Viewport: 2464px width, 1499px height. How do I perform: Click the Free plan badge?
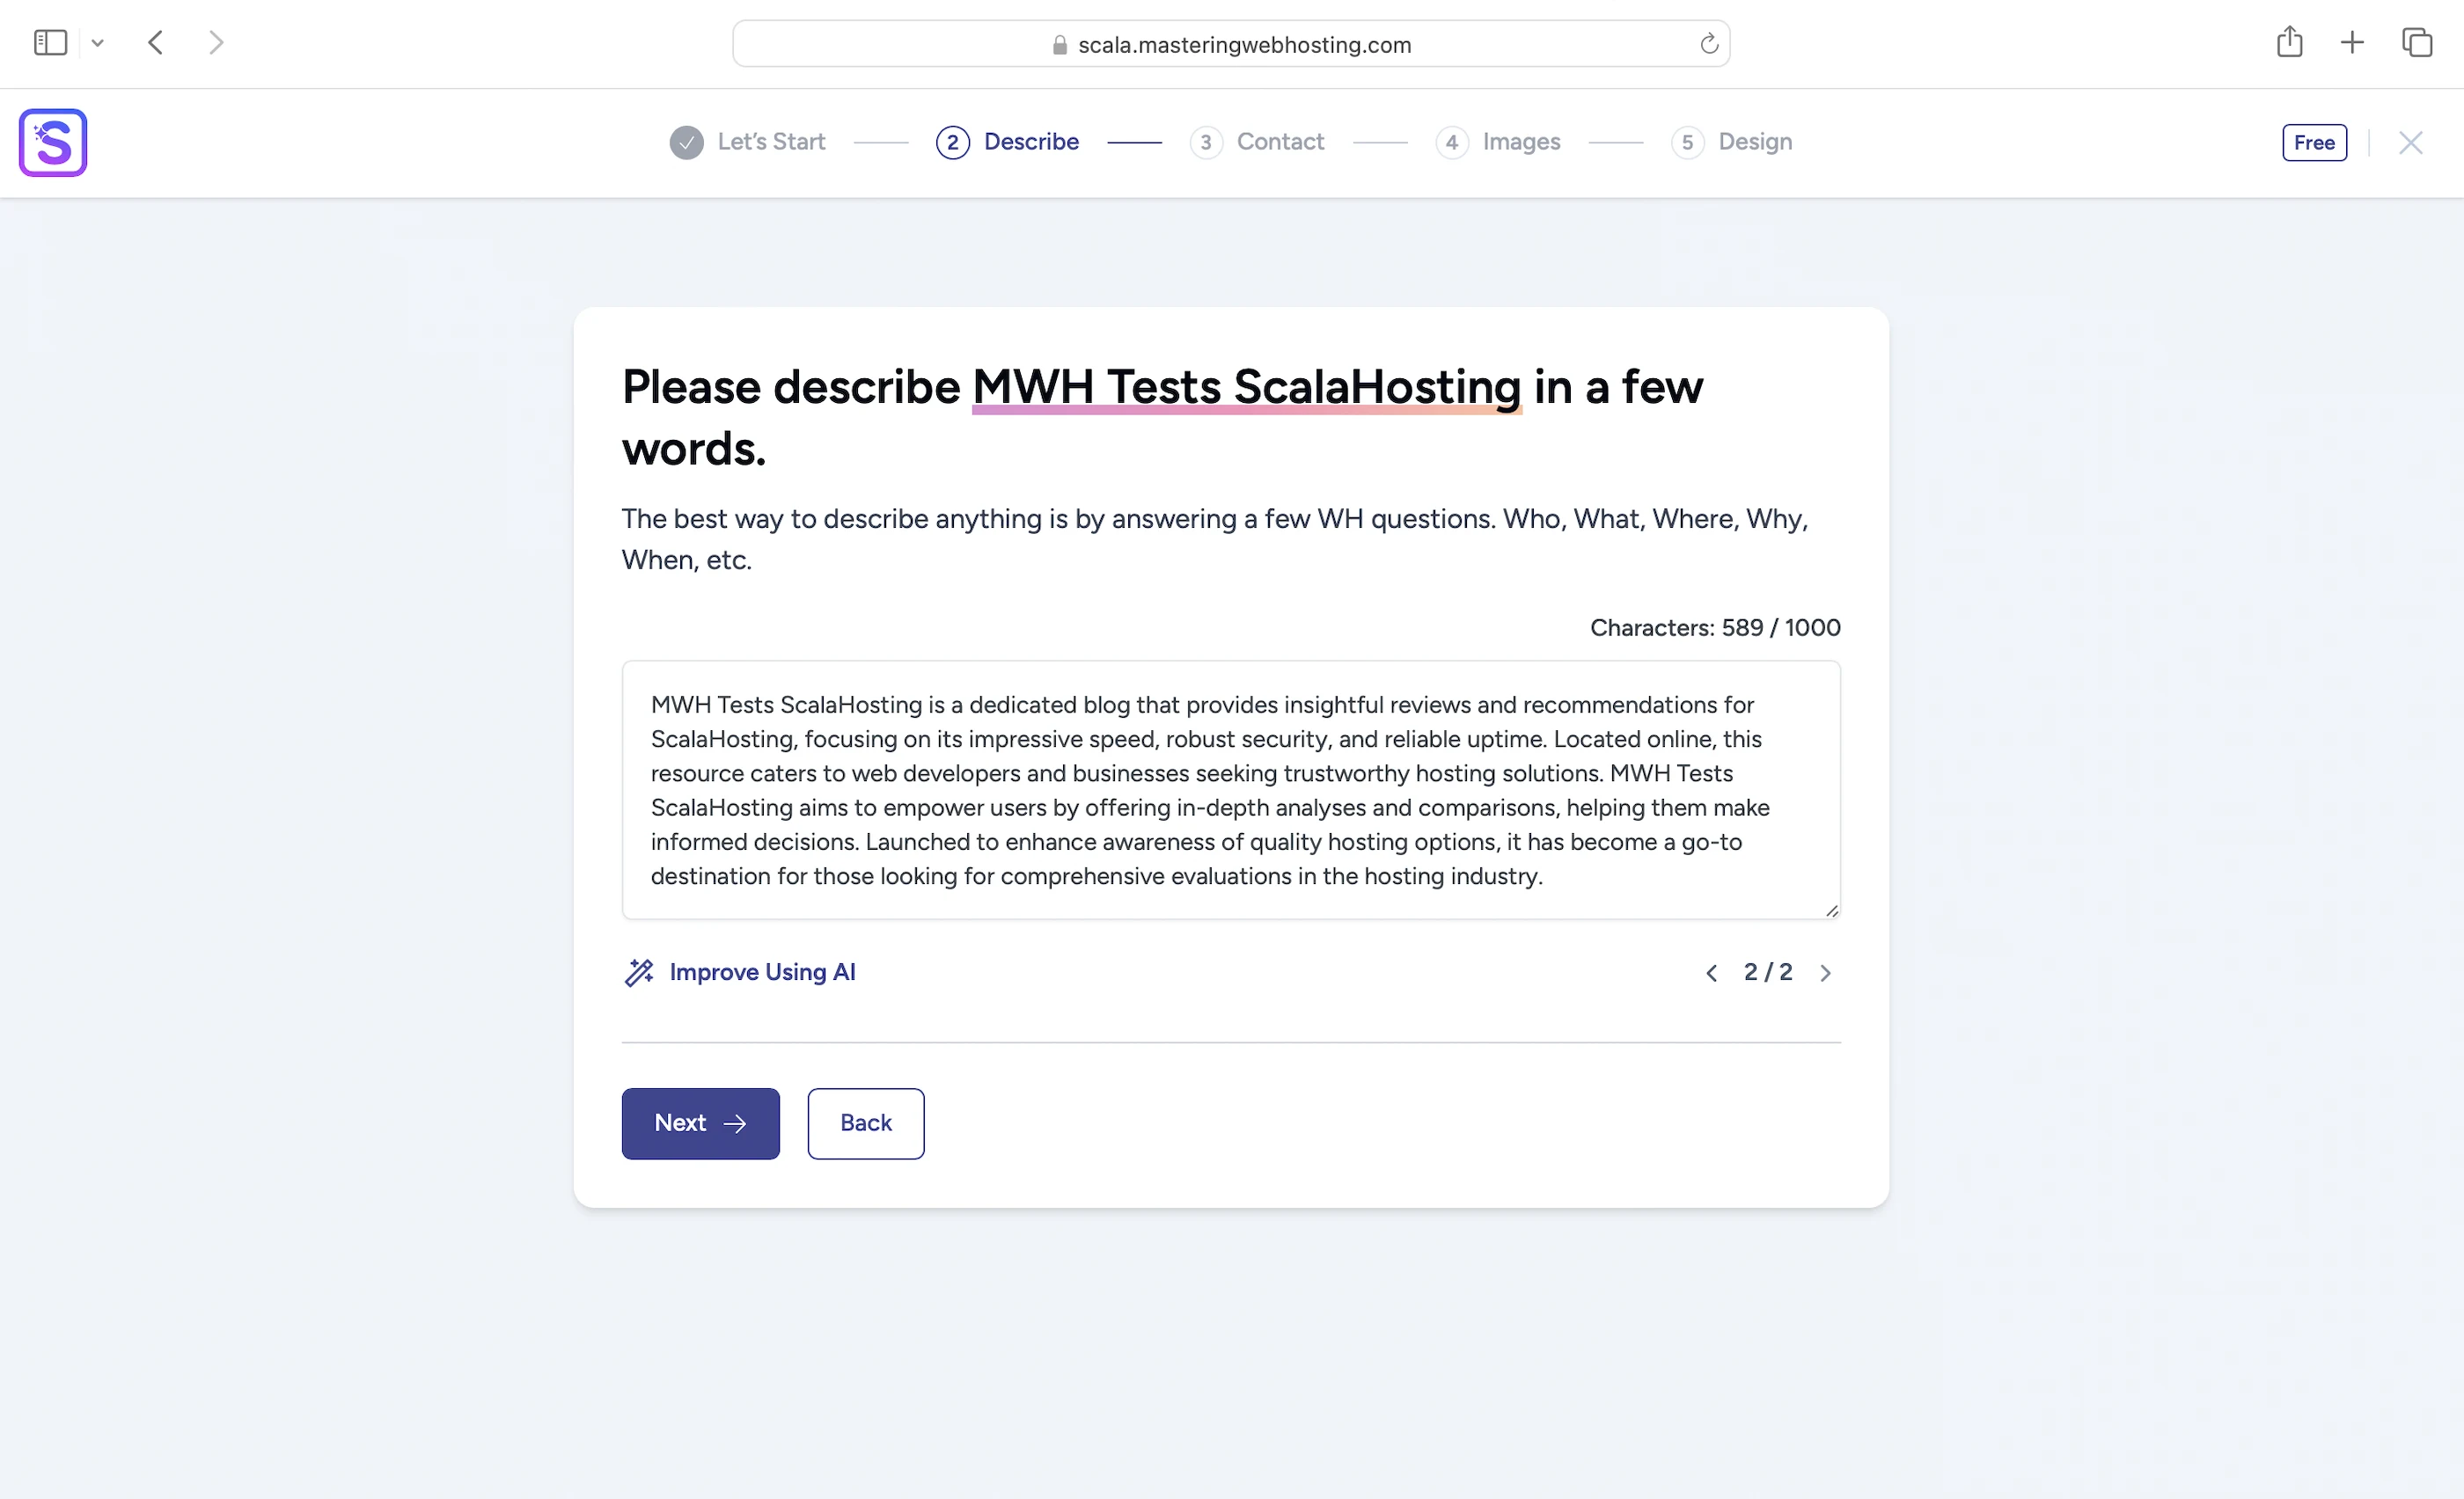[2314, 143]
